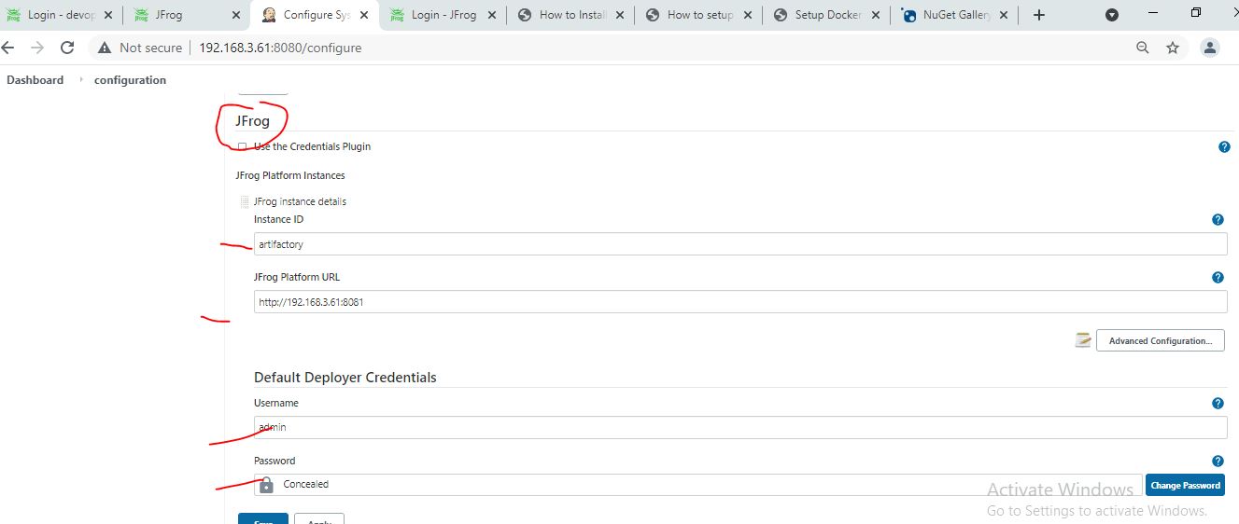Image resolution: width=1239 pixels, height=524 pixels.
Task: Click the Username input field
Action: pyautogui.click(x=740, y=427)
